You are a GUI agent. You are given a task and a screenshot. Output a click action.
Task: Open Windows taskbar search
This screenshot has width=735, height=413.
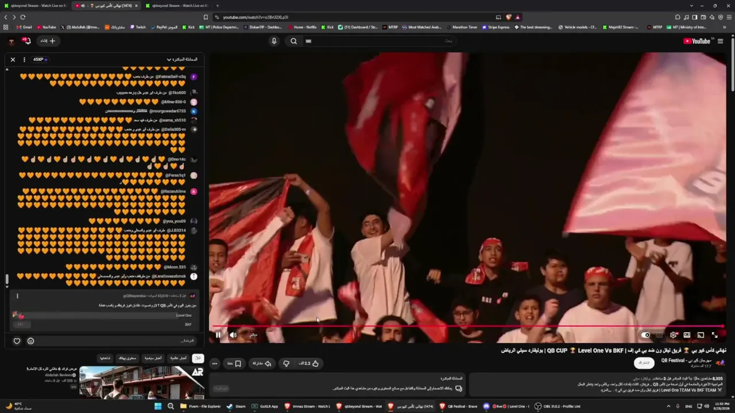(x=171, y=406)
